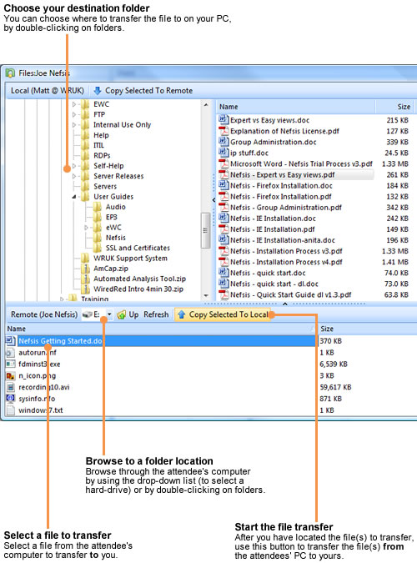Click the EWC folder icon

point(85,104)
